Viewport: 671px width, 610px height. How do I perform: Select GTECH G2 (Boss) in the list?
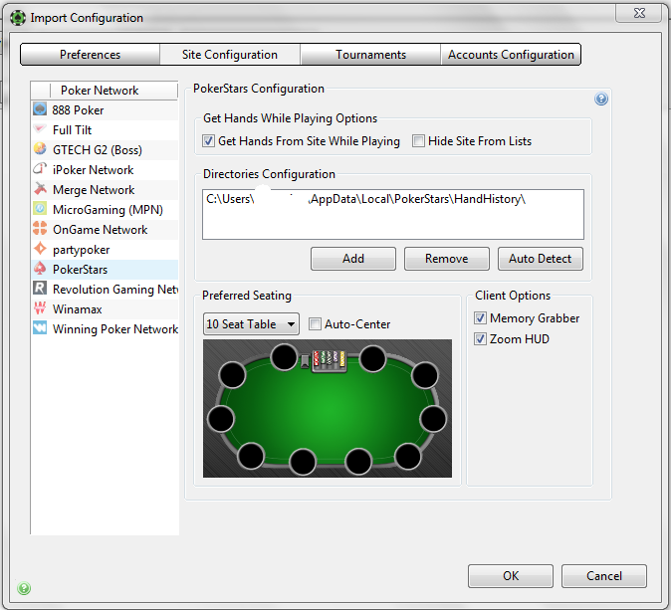[106, 149]
